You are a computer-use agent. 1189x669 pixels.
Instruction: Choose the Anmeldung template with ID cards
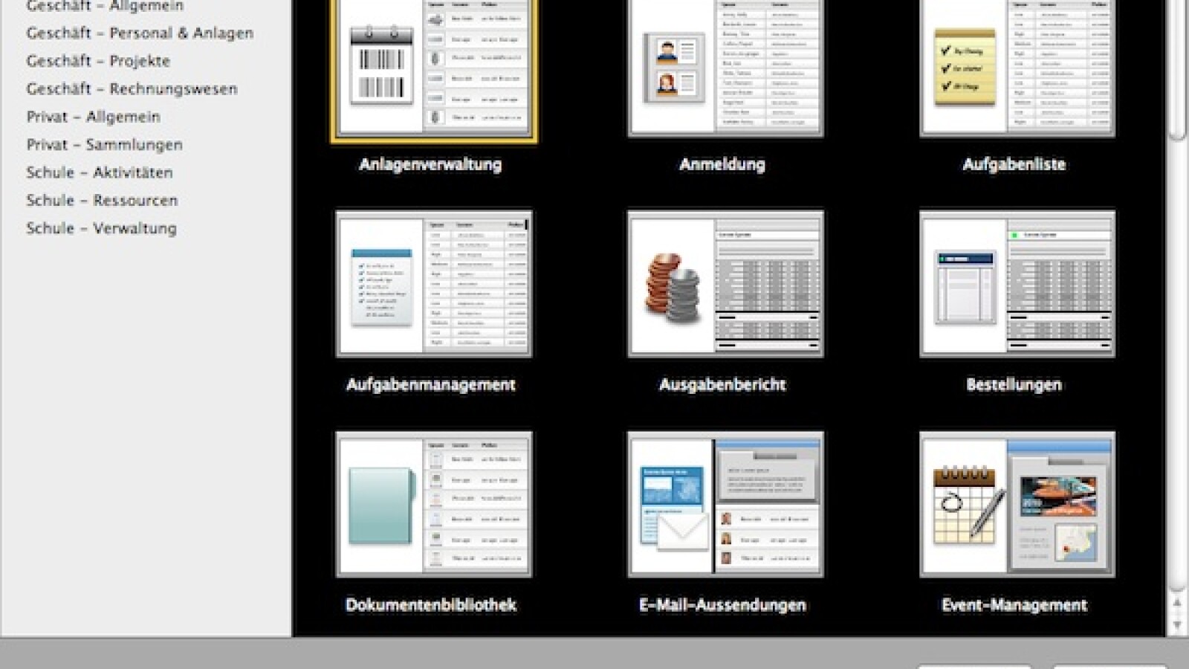(x=725, y=71)
